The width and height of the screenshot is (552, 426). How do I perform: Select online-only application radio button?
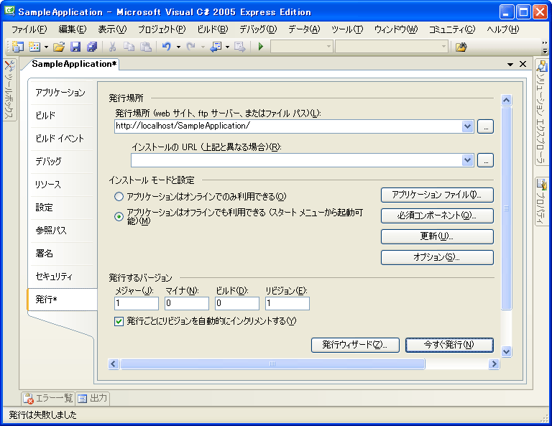coord(119,196)
